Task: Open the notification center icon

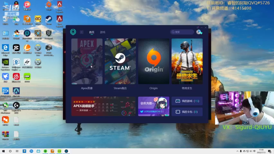Action: (270, 151)
